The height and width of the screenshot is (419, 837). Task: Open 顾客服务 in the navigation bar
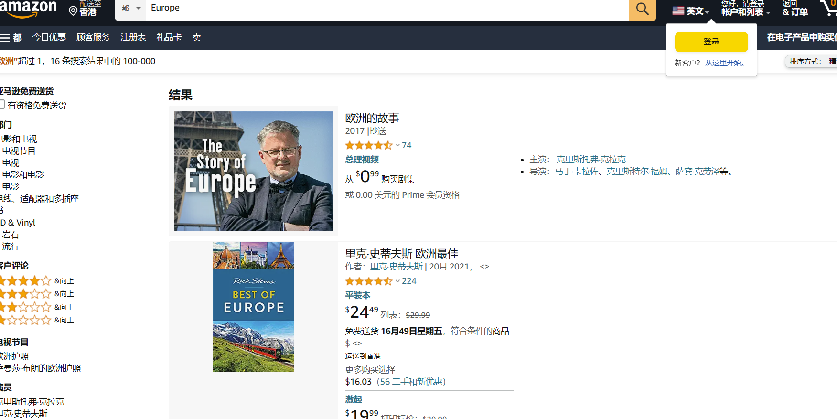tap(93, 37)
